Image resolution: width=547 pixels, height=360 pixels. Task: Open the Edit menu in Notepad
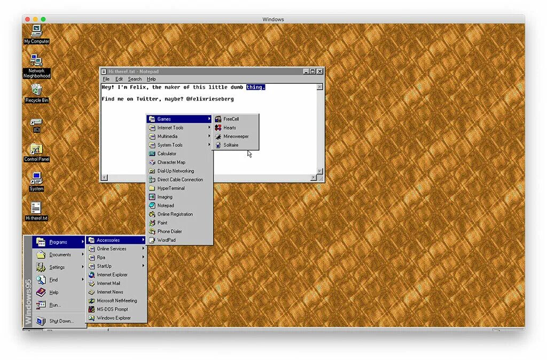point(119,79)
